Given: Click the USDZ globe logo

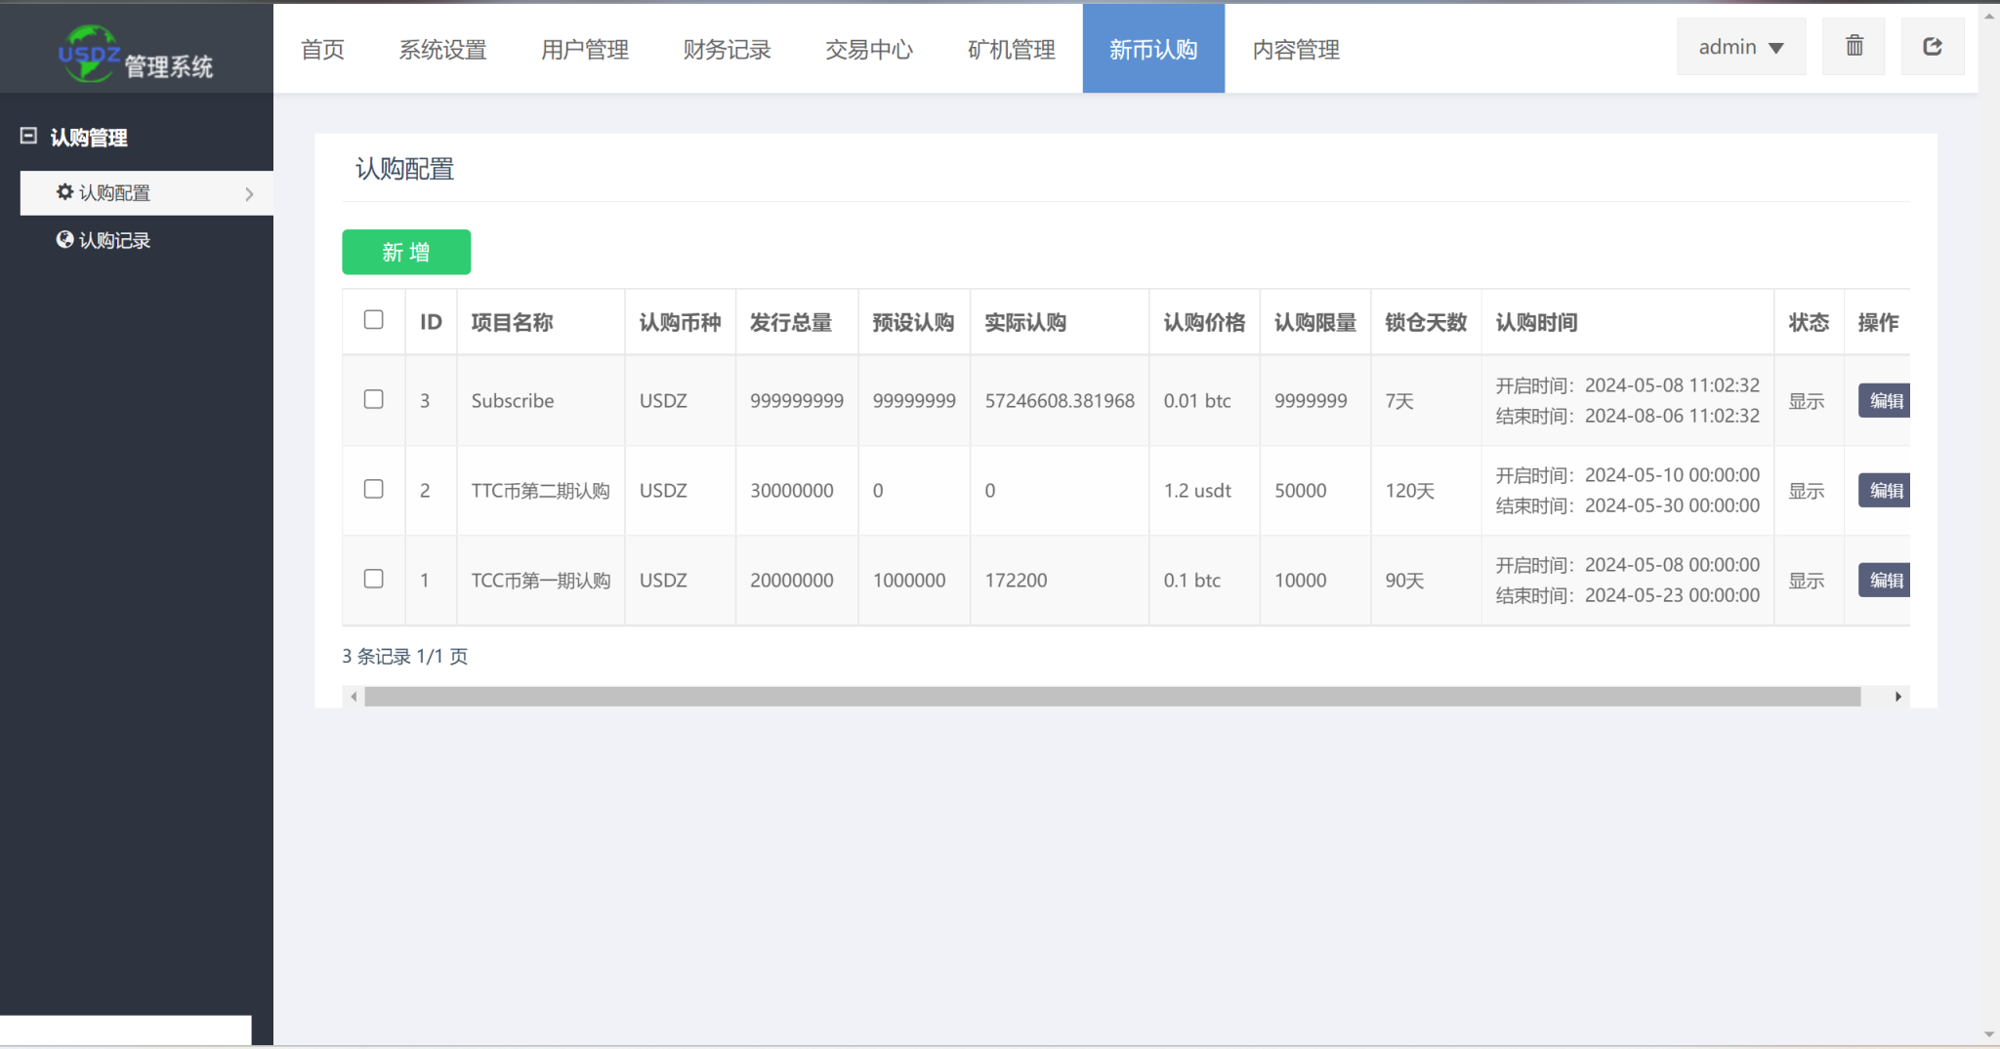Looking at the screenshot, I should [89, 53].
